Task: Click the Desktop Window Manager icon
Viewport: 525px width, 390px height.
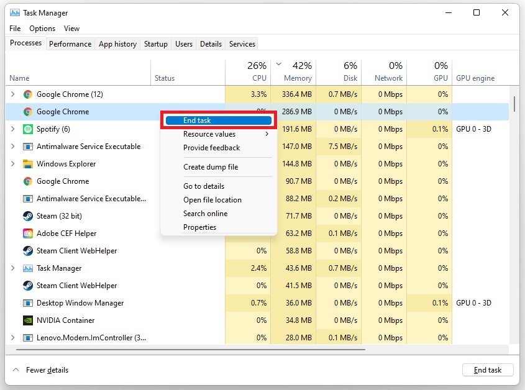Action: tap(27, 303)
